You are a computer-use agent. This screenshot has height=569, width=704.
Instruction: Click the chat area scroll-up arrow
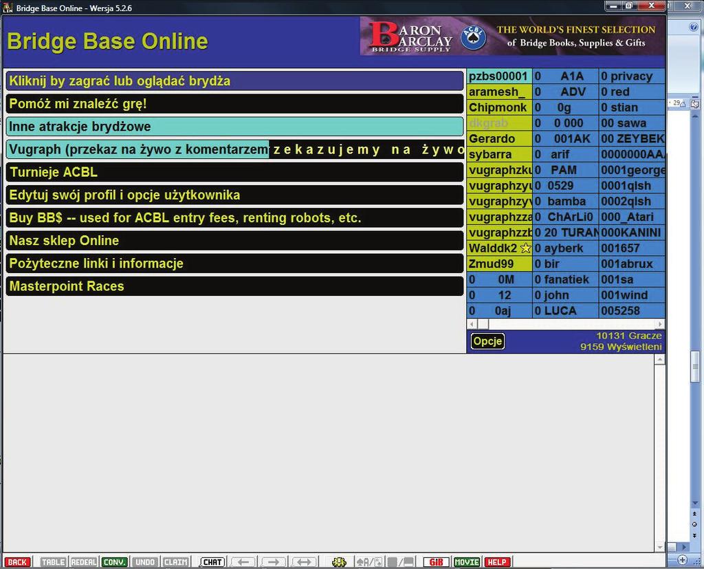tap(659, 360)
